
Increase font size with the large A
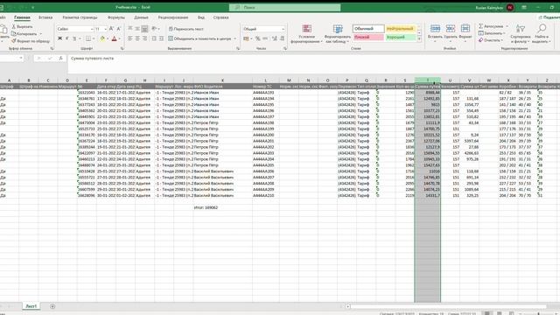111,29
